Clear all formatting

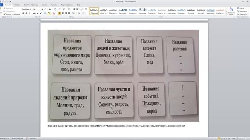coord(55,9)
